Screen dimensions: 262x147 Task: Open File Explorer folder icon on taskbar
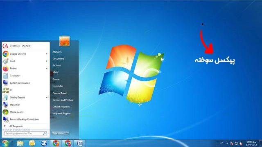tap(20, 143)
